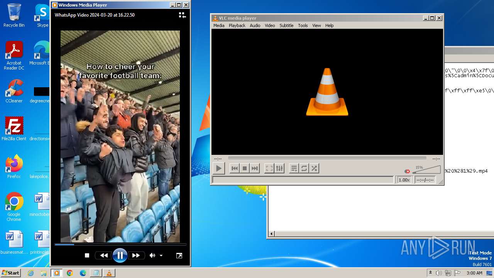Click the left arrow of background window scrollbar
Image resolution: width=494 pixels, height=278 pixels.
pyautogui.click(x=271, y=234)
